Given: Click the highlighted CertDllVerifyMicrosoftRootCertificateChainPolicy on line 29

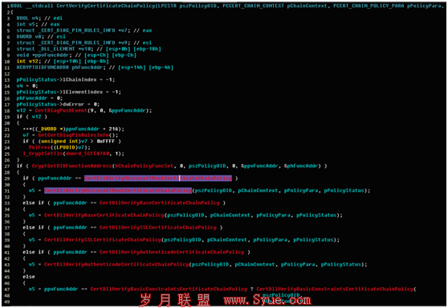Looking at the screenshot, I should (x=158, y=178).
